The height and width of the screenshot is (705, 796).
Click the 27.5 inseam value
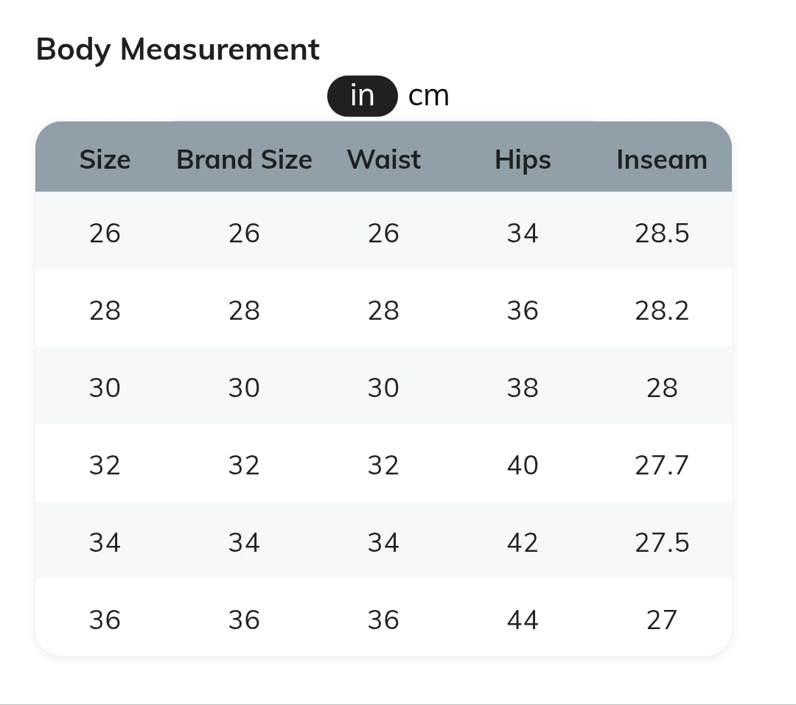pyautogui.click(x=661, y=542)
